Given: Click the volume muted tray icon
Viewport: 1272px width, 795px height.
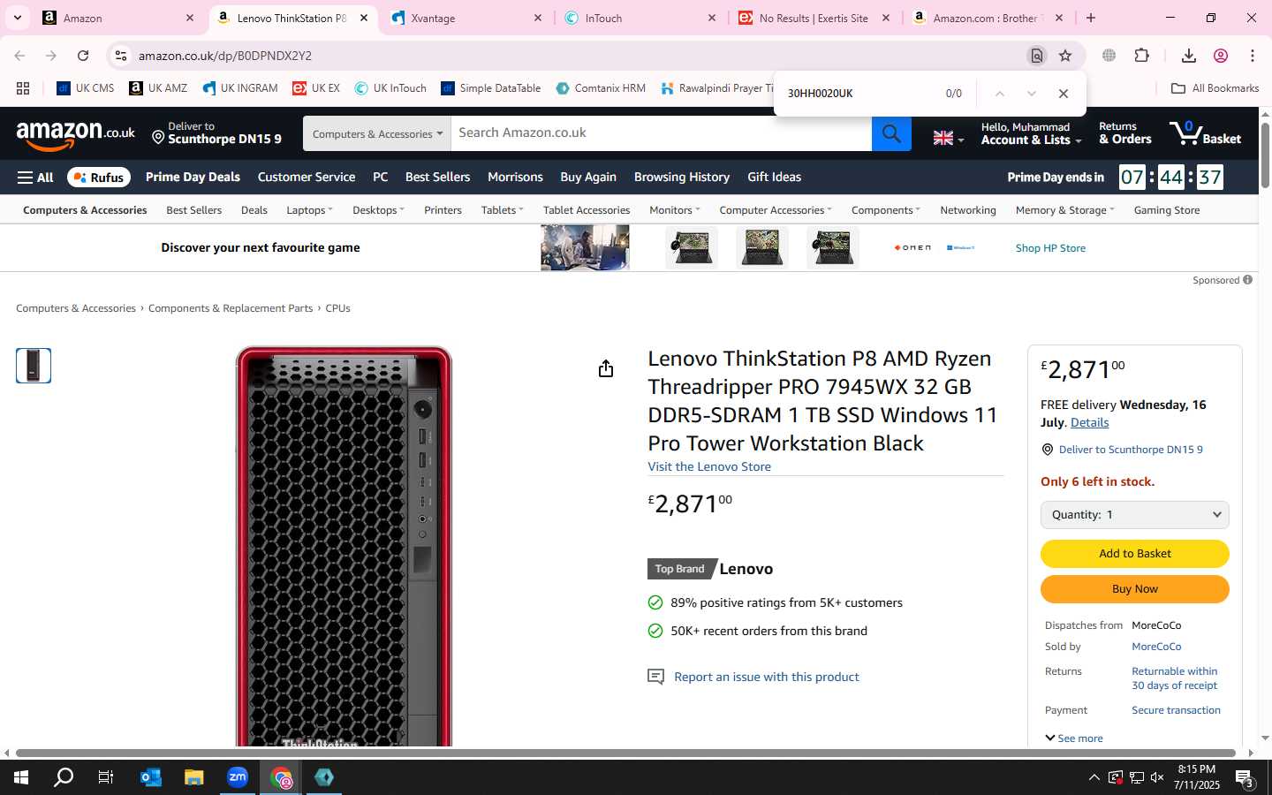Looking at the screenshot, I should coord(1157,778).
